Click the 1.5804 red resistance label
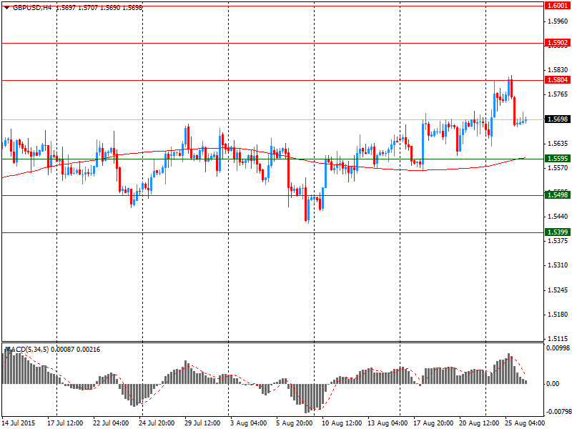The image size is (572, 429). point(557,79)
